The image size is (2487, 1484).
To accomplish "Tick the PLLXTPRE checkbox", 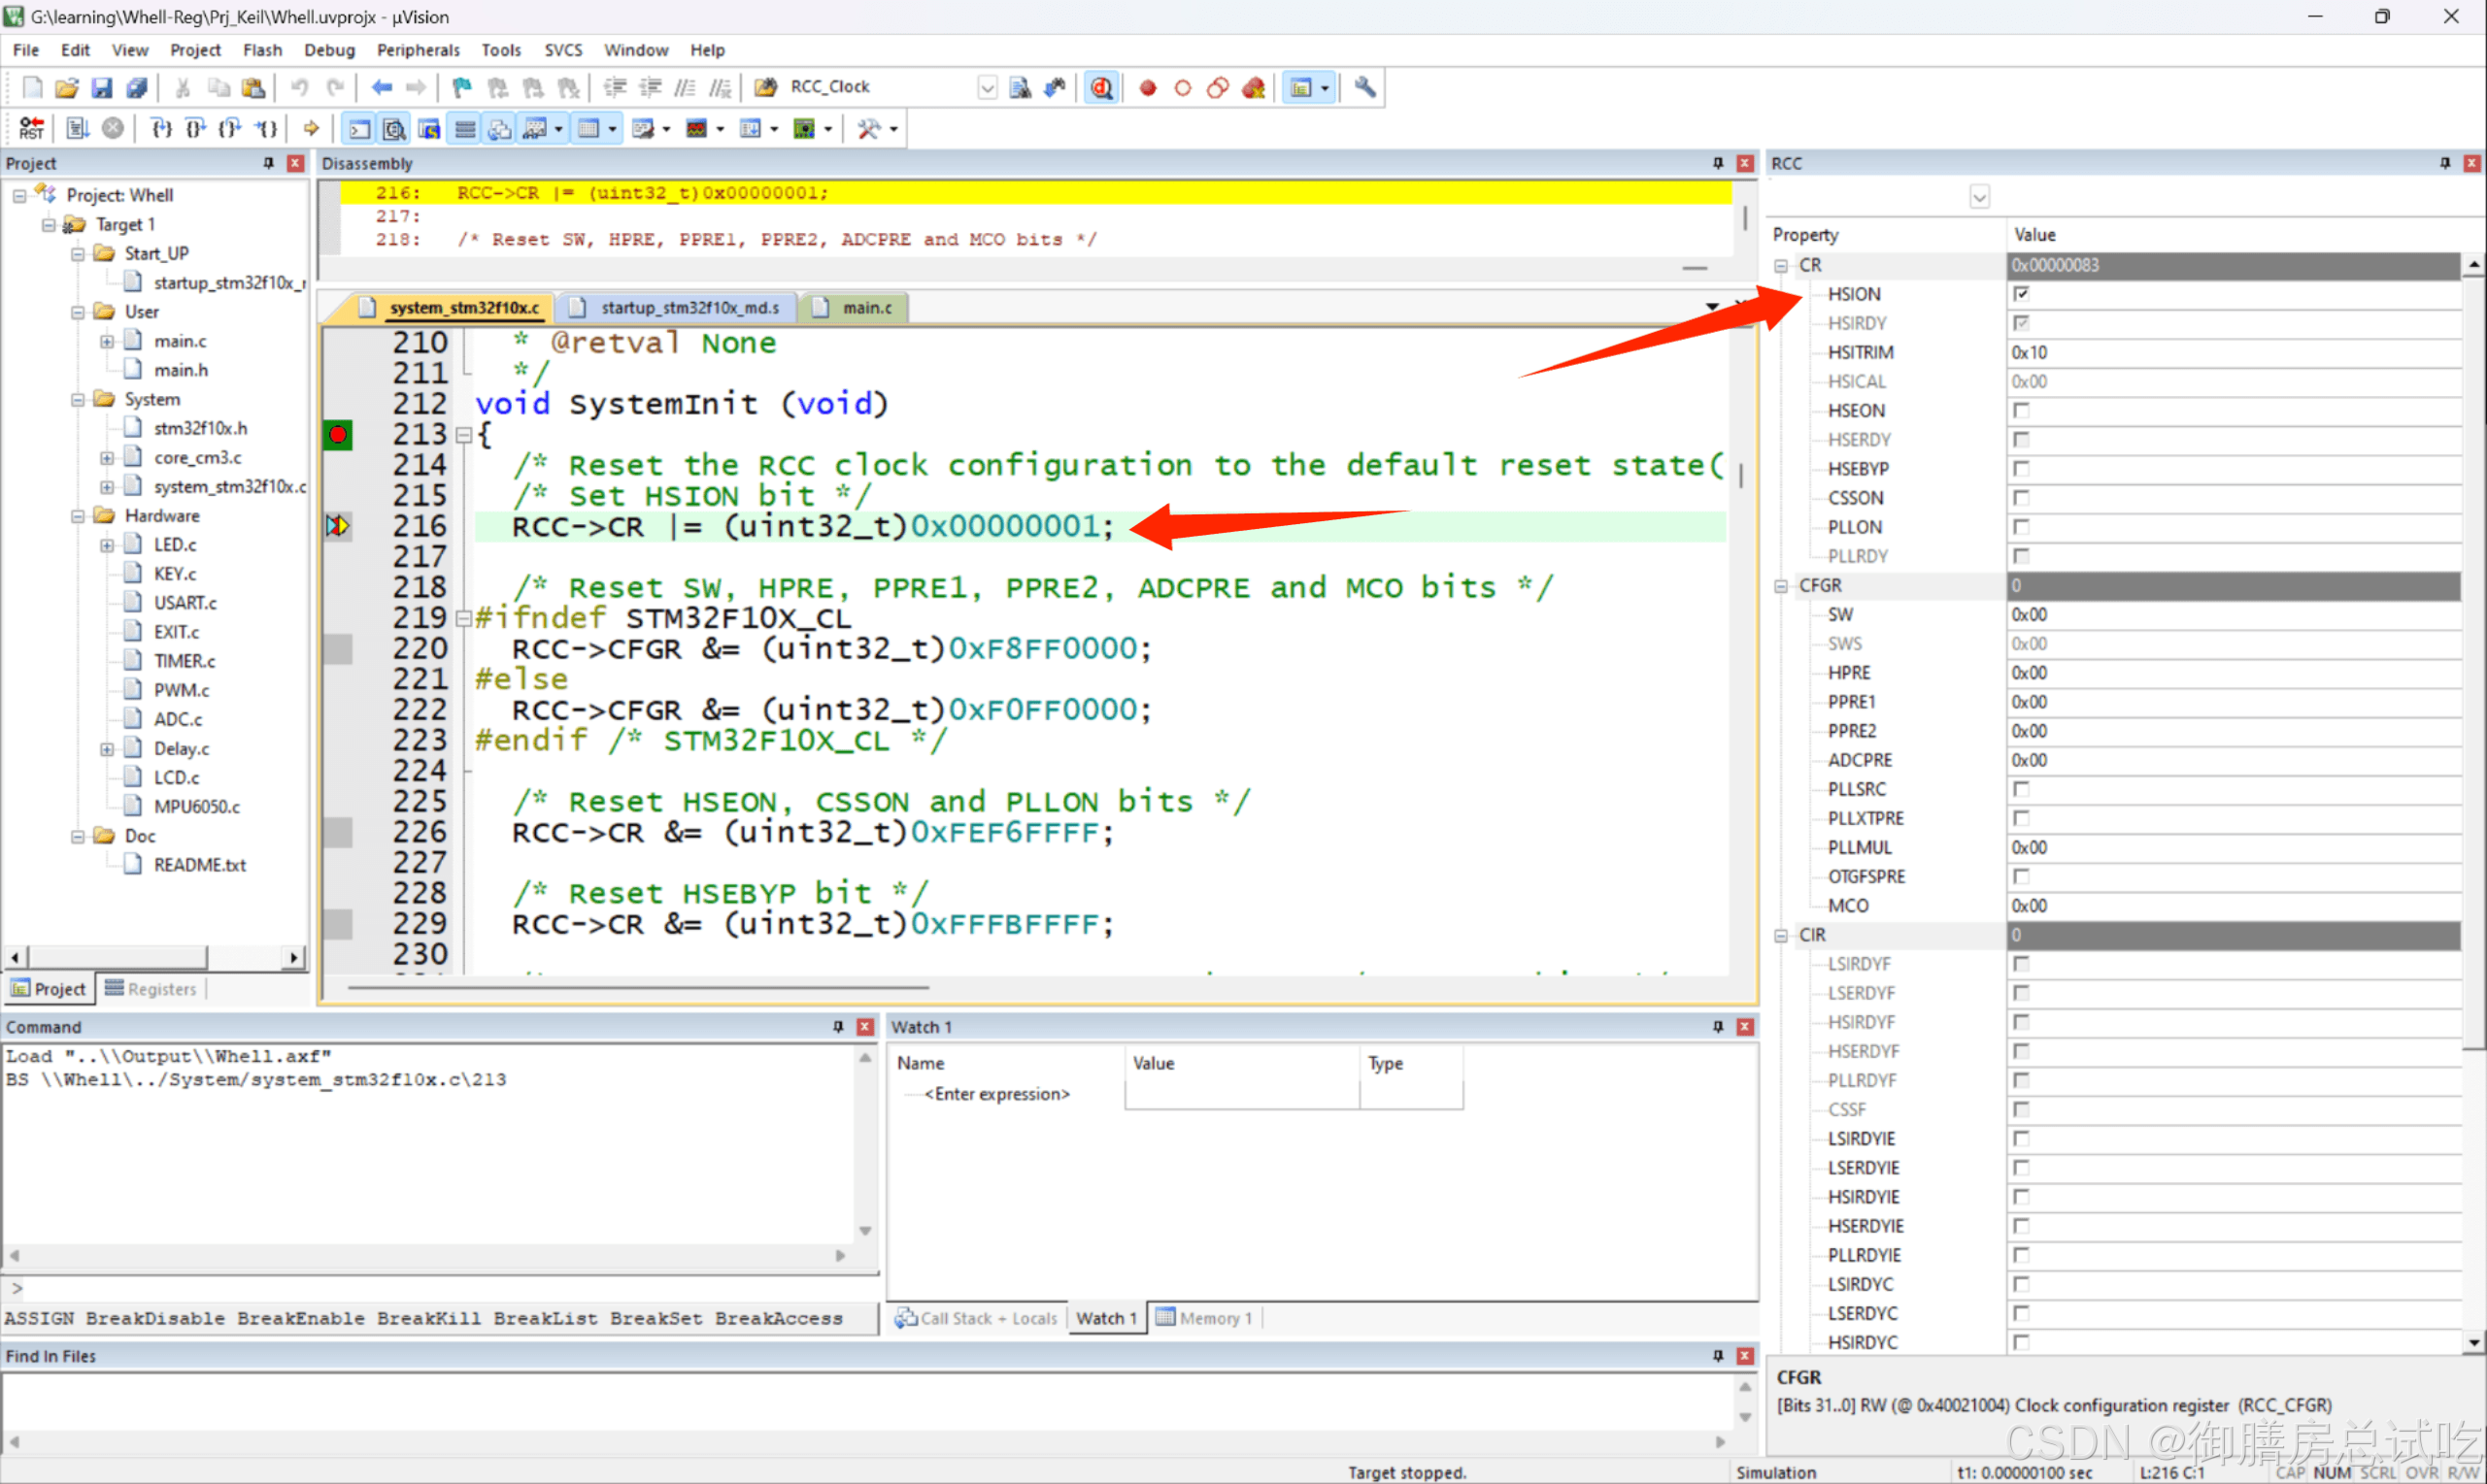I will click(x=2021, y=818).
